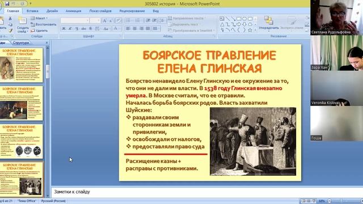The image size is (363, 204).
Task: Toggle justify text alignment
Action: (148, 28)
